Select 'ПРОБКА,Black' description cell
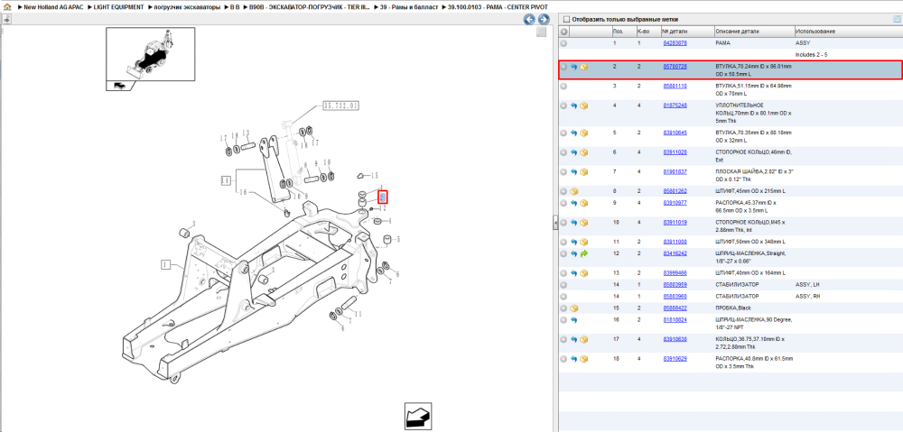Image resolution: width=903 pixels, height=432 pixels. pyautogui.click(x=733, y=308)
